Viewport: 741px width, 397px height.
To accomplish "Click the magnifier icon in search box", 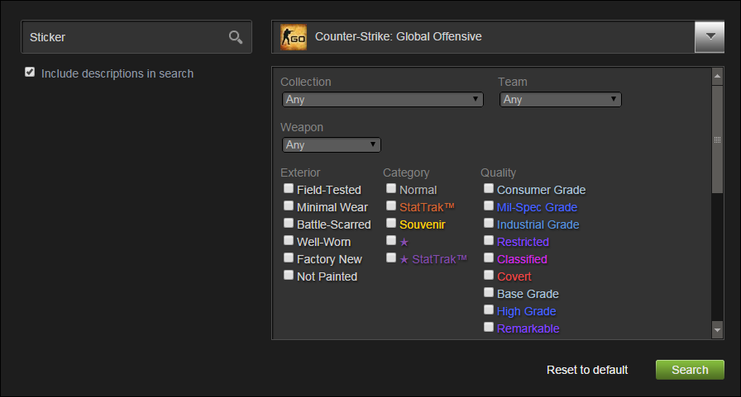I will pos(236,37).
